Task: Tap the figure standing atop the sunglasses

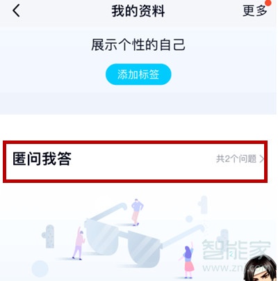Action: pos(137,212)
